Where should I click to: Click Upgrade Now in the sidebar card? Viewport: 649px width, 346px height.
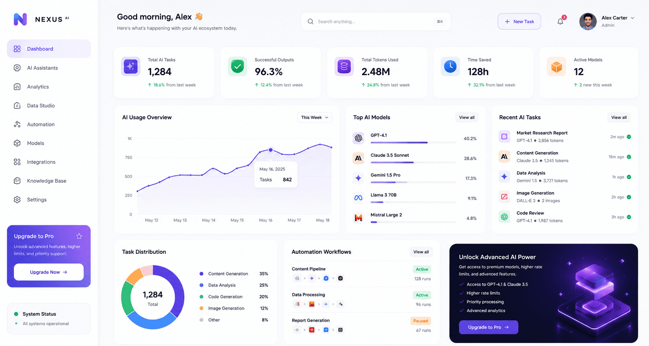coord(49,272)
